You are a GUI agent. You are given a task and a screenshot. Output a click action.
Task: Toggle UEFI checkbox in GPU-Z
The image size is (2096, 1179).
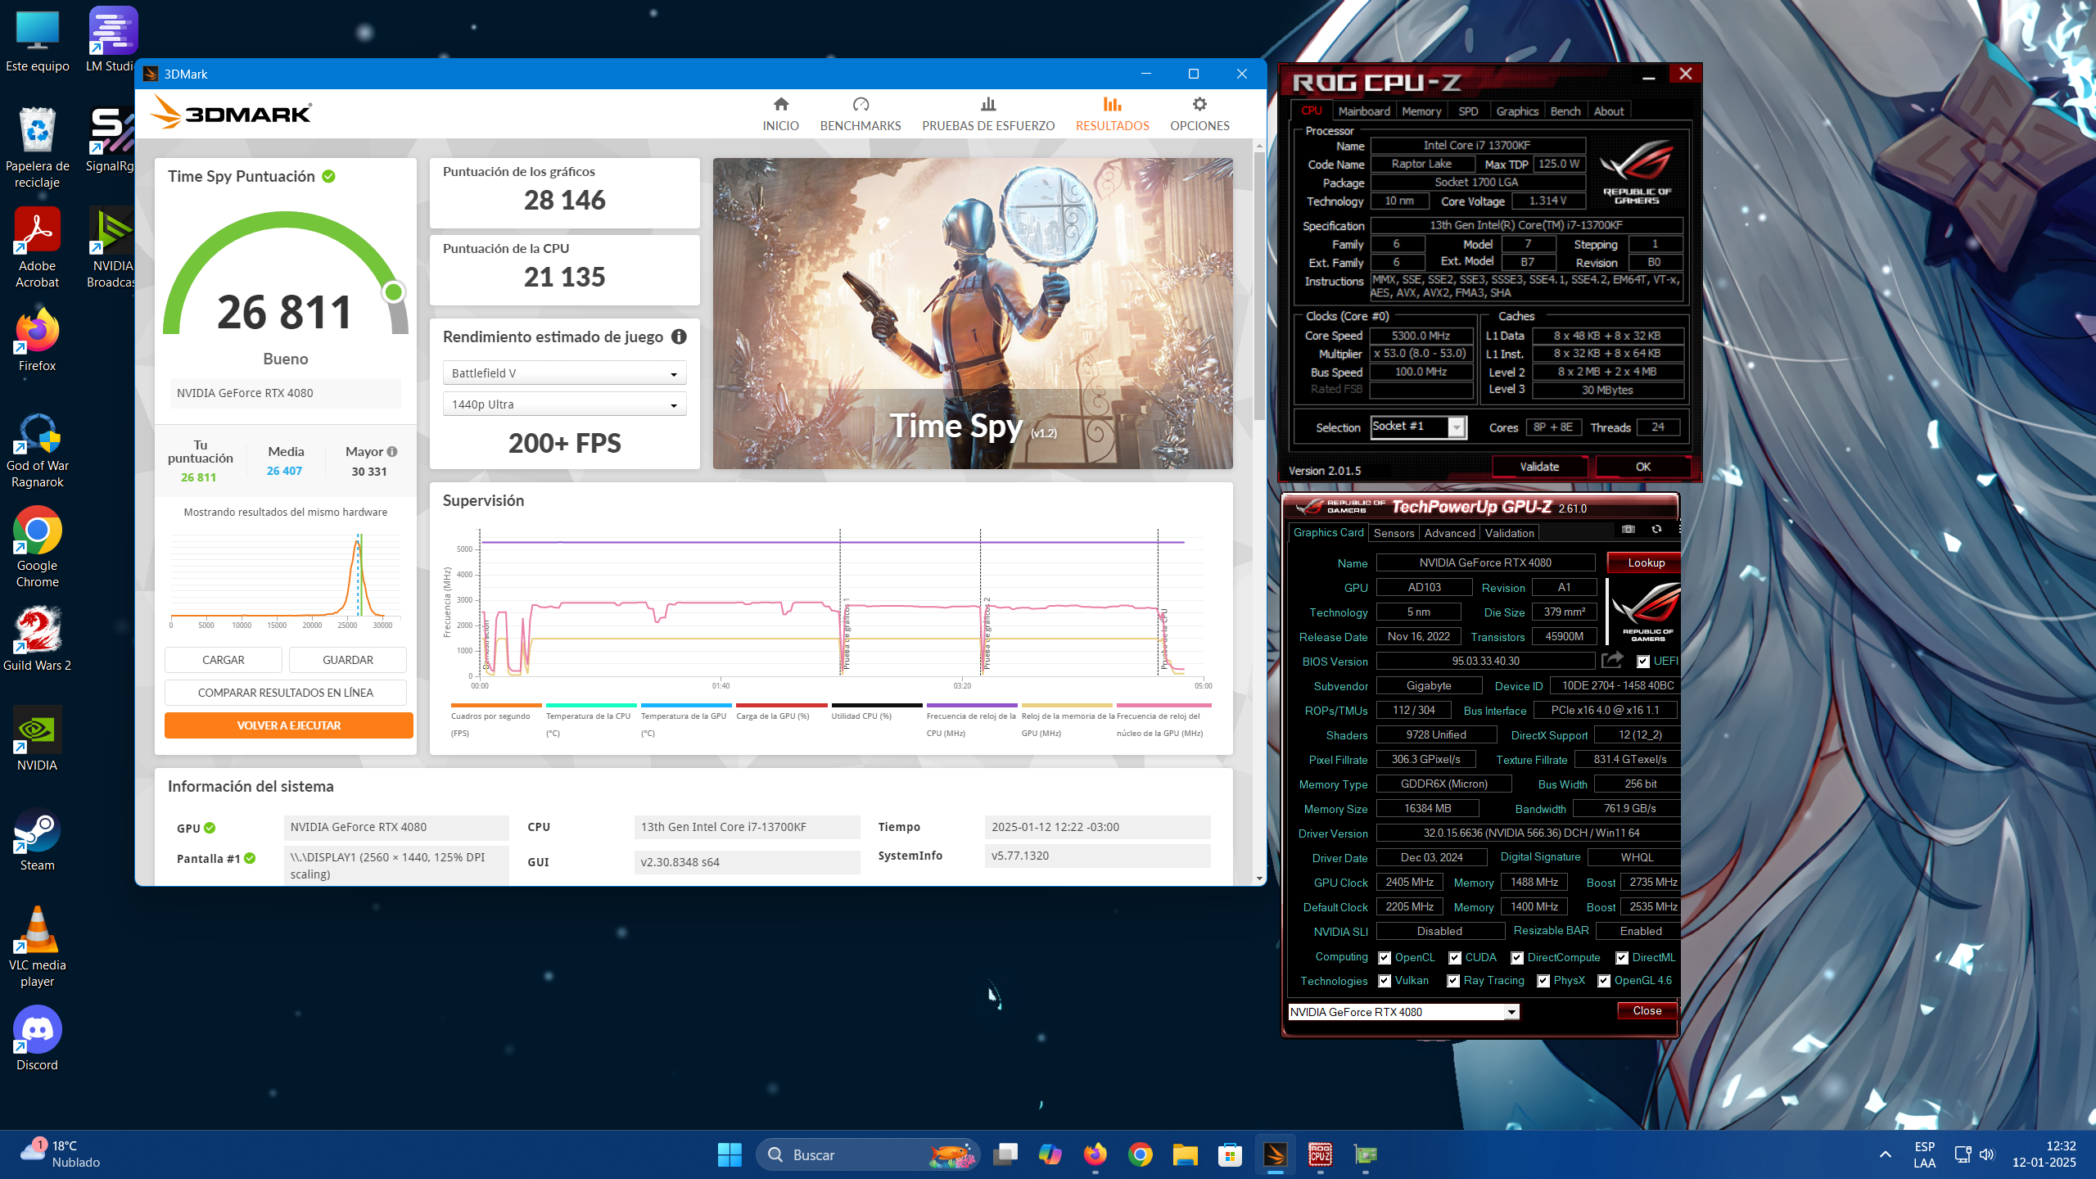pos(1642,662)
